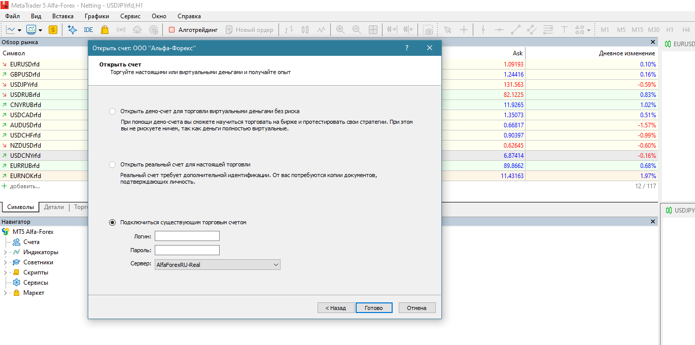Open the Market shopping bag icon
The image size is (695, 345).
pos(105,30)
